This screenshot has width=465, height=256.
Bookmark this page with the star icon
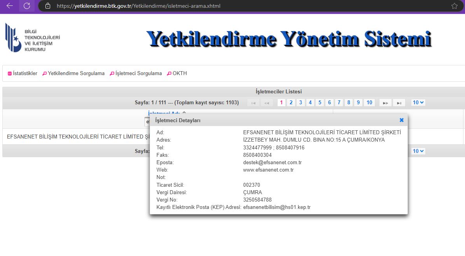coord(455,6)
